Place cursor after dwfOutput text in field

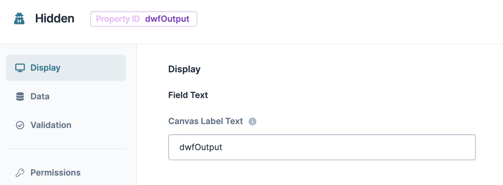point(223,147)
